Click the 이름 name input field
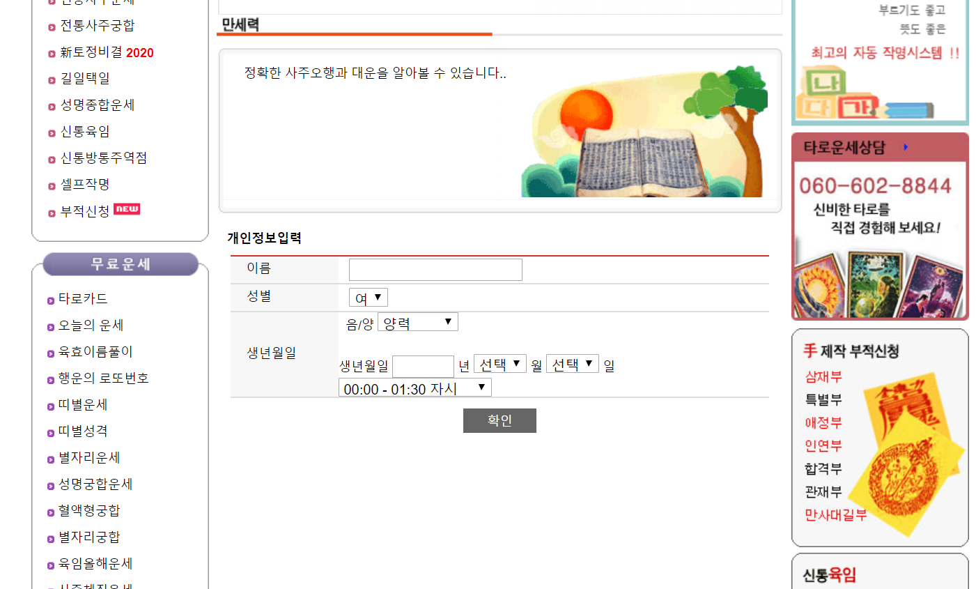Image resolution: width=976 pixels, height=589 pixels. point(435,270)
